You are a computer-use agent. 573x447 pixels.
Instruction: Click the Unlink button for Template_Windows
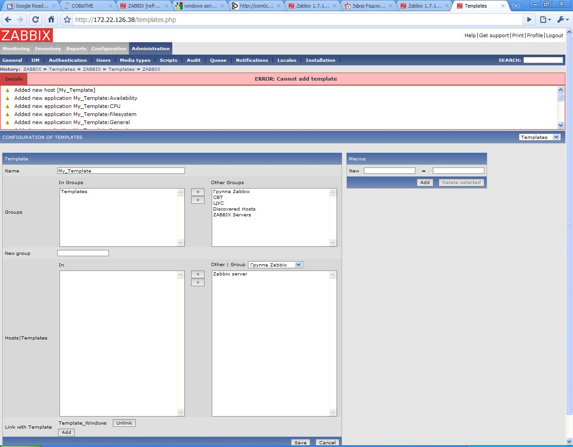(x=124, y=423)
